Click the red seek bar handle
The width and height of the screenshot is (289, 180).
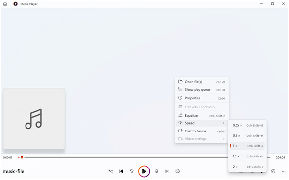(22, 157)
